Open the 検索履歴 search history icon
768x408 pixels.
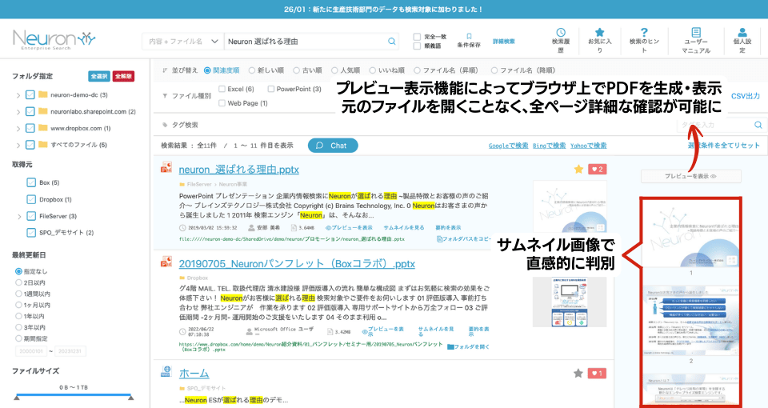click(x=561, y=32)
